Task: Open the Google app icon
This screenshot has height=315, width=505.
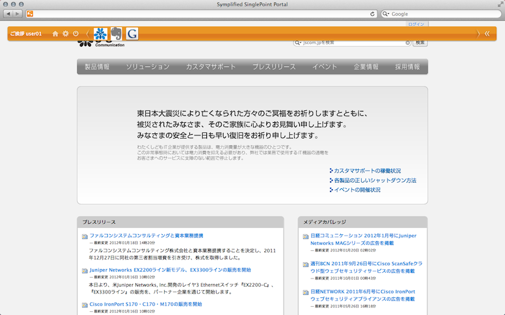Action: pyautogui.click(x=132, y=34)
